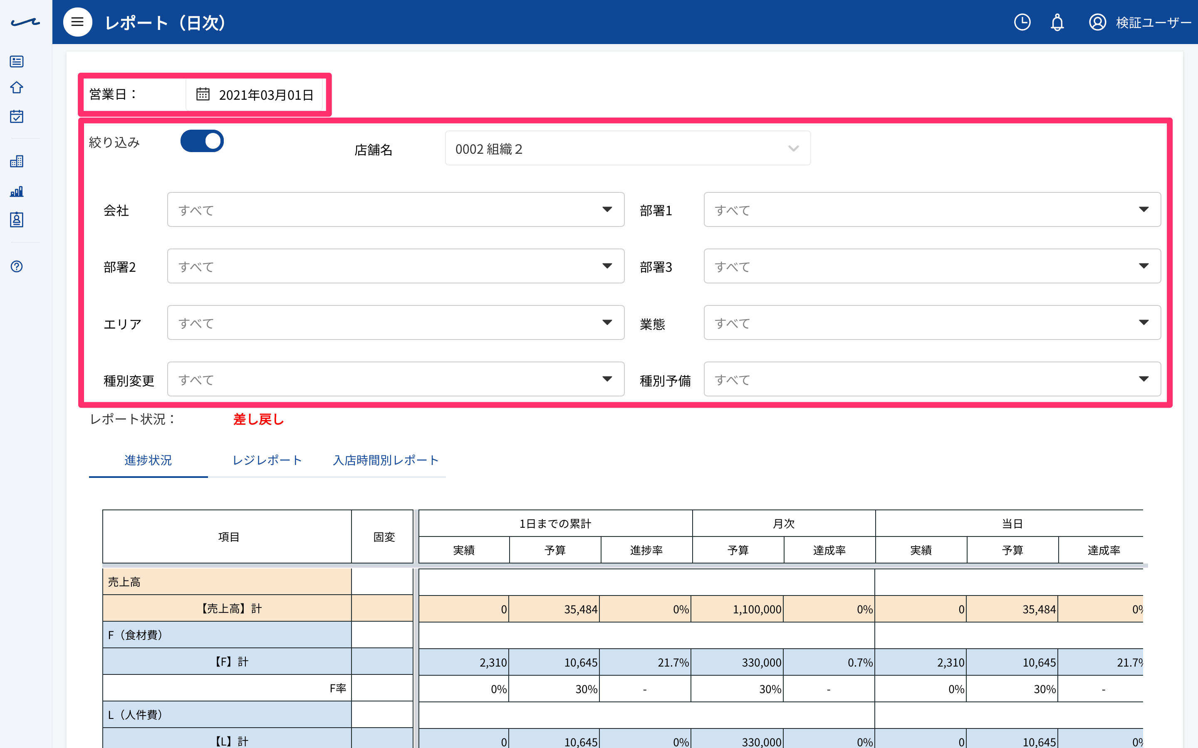Switch to the レジレポート tab

coord(267,460)
